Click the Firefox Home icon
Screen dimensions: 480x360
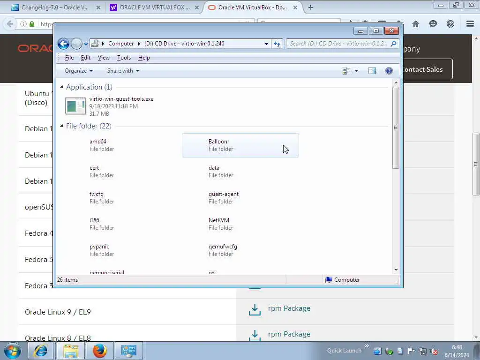(x=415, y=24)
